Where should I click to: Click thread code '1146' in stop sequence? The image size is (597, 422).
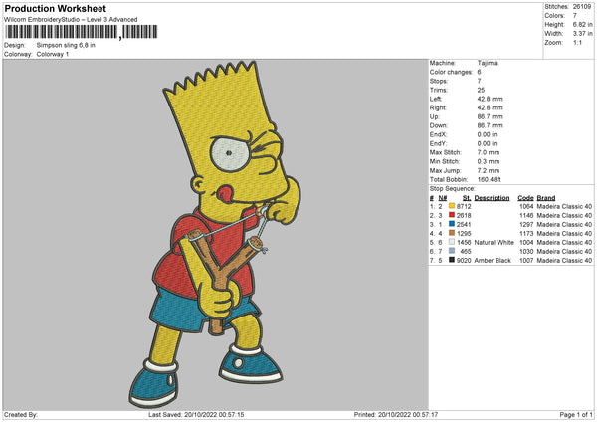point(526,216)
